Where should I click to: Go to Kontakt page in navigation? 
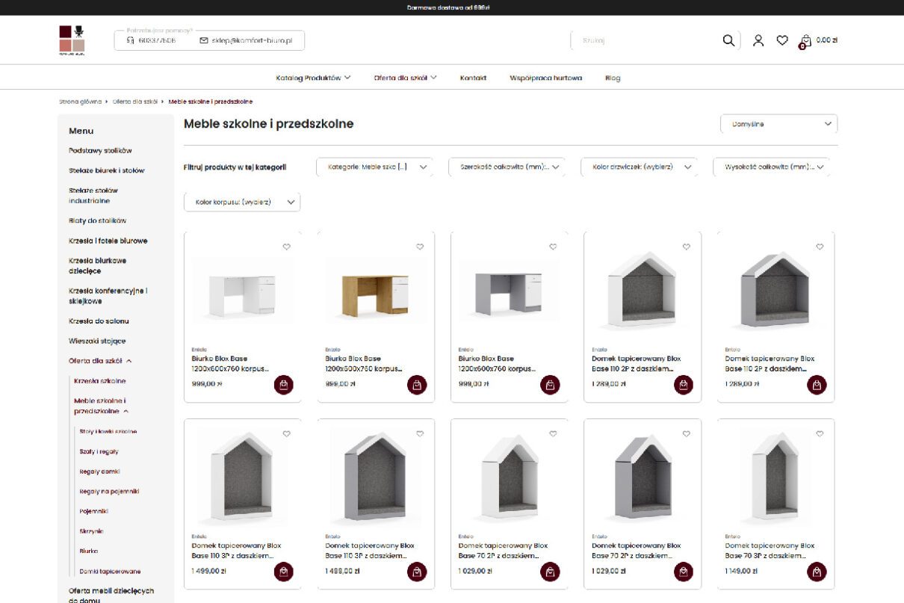473,78
